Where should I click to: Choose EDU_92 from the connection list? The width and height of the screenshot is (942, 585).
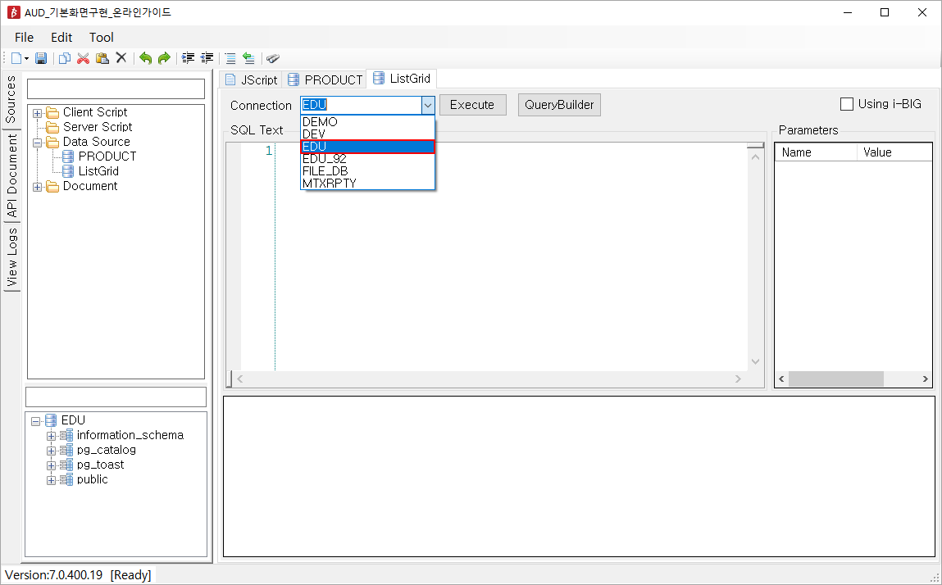[367, 159]
